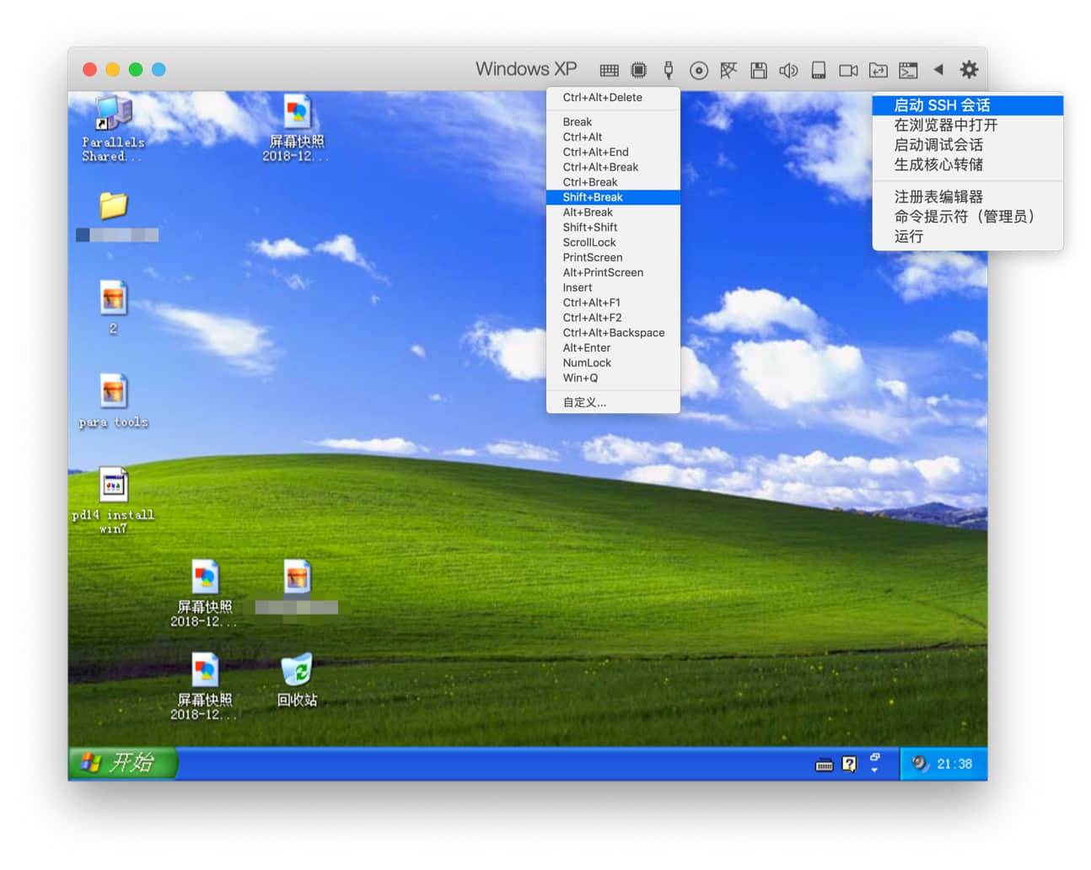Click the 21:38 taskbar clock

tap(954, 765)
